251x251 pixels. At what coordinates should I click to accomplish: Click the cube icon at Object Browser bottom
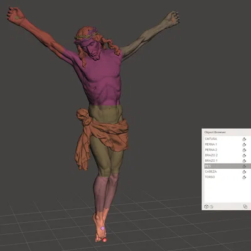click(x=206, y=206)
